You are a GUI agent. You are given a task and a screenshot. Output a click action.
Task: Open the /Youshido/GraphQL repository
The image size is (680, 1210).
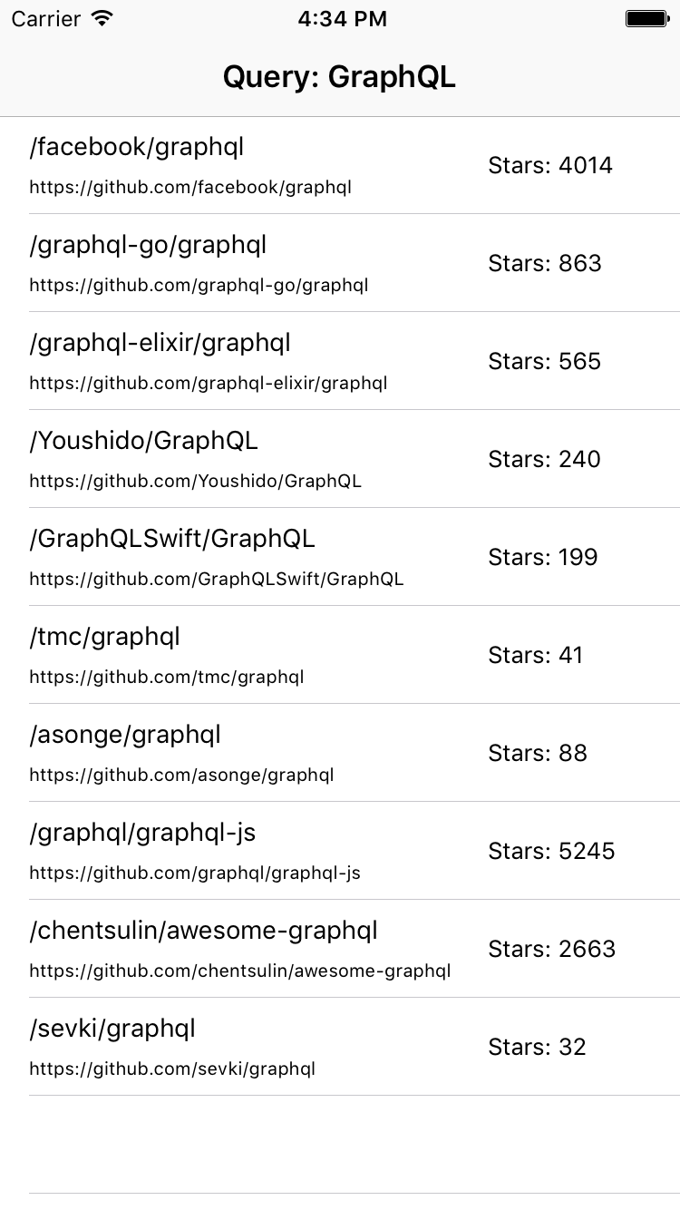click(144, 441)
